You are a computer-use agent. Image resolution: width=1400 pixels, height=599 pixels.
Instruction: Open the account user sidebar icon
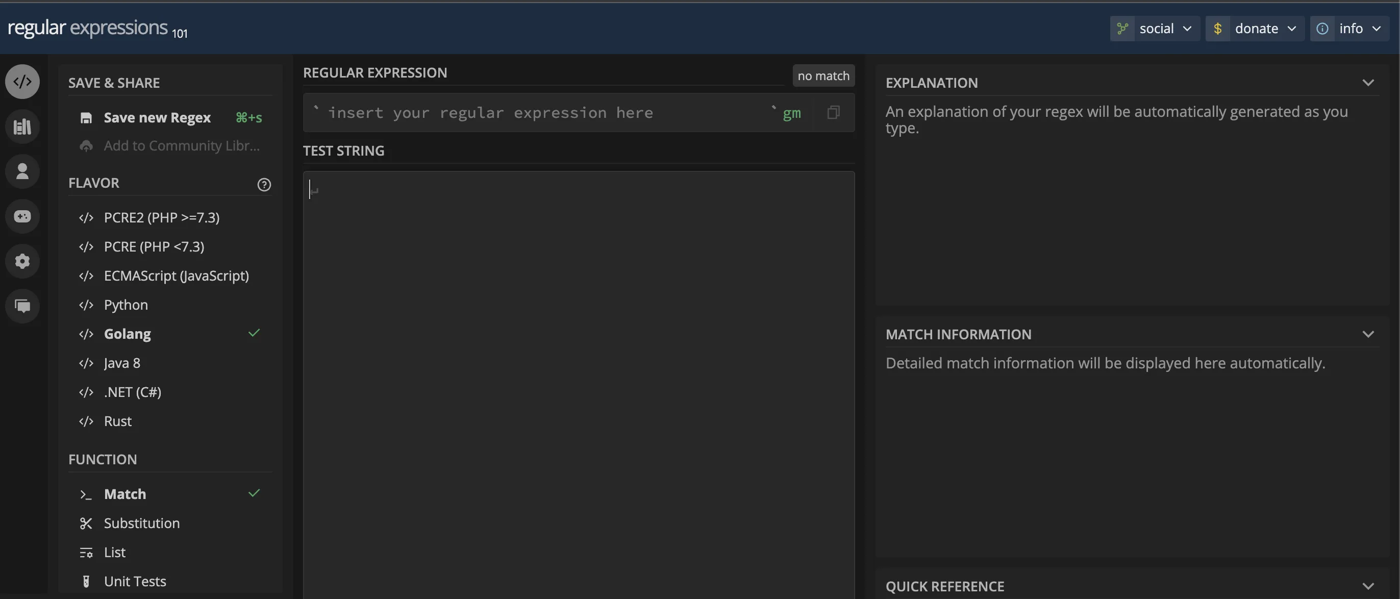click(x=22, y=172)
